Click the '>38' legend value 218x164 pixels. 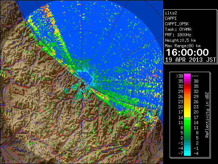pyautogui.click(x=180, y=76)
